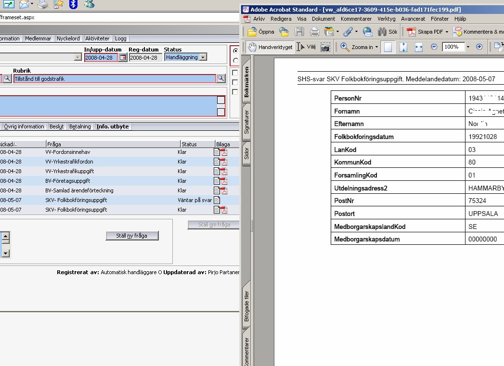Sort the list by Fråga column header
Image resolution: width=504 pixels, height=366 pixels.
coord(113,144)
